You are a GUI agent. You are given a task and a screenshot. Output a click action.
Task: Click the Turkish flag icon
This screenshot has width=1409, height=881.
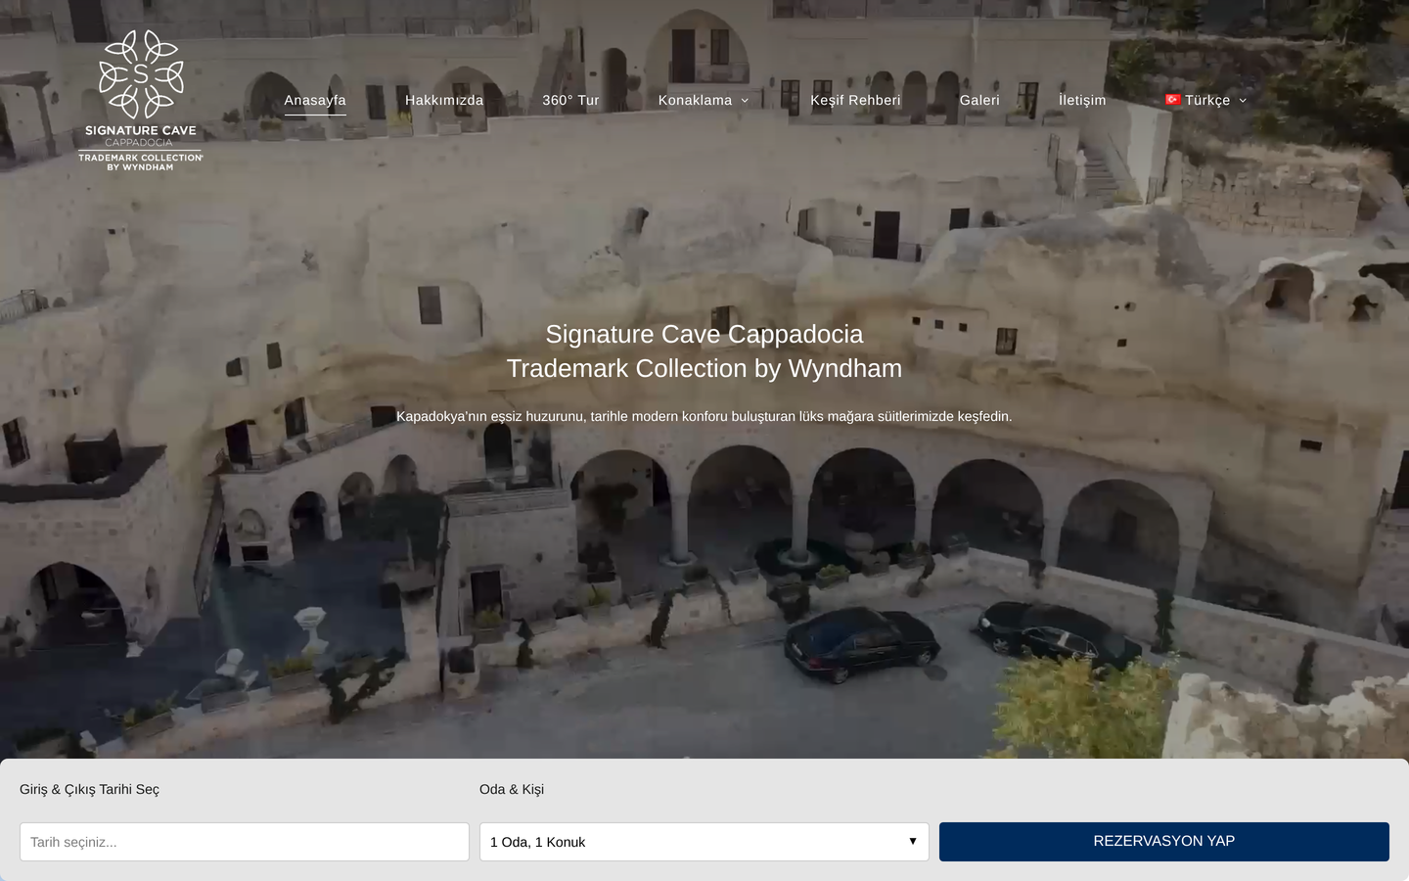point(1173,100)
